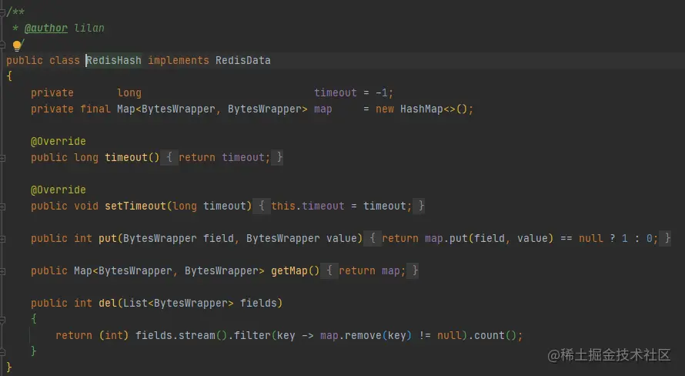
Task: Click the author name "lilan"
Action: (x=89, y=28)
